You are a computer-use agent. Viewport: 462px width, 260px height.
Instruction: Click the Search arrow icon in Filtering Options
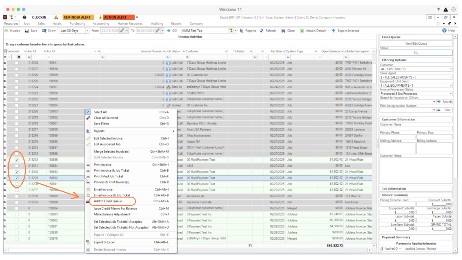coord(439,102)
